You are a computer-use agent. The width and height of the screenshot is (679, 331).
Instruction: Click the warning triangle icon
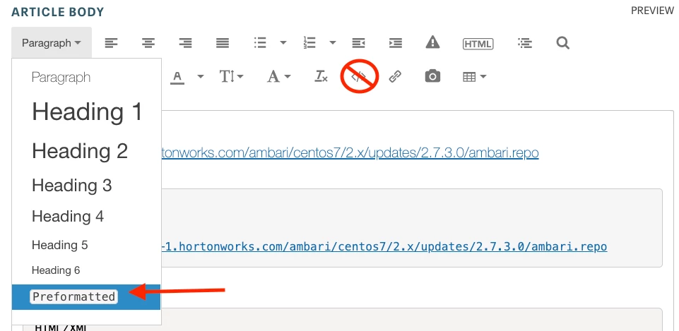432,42
